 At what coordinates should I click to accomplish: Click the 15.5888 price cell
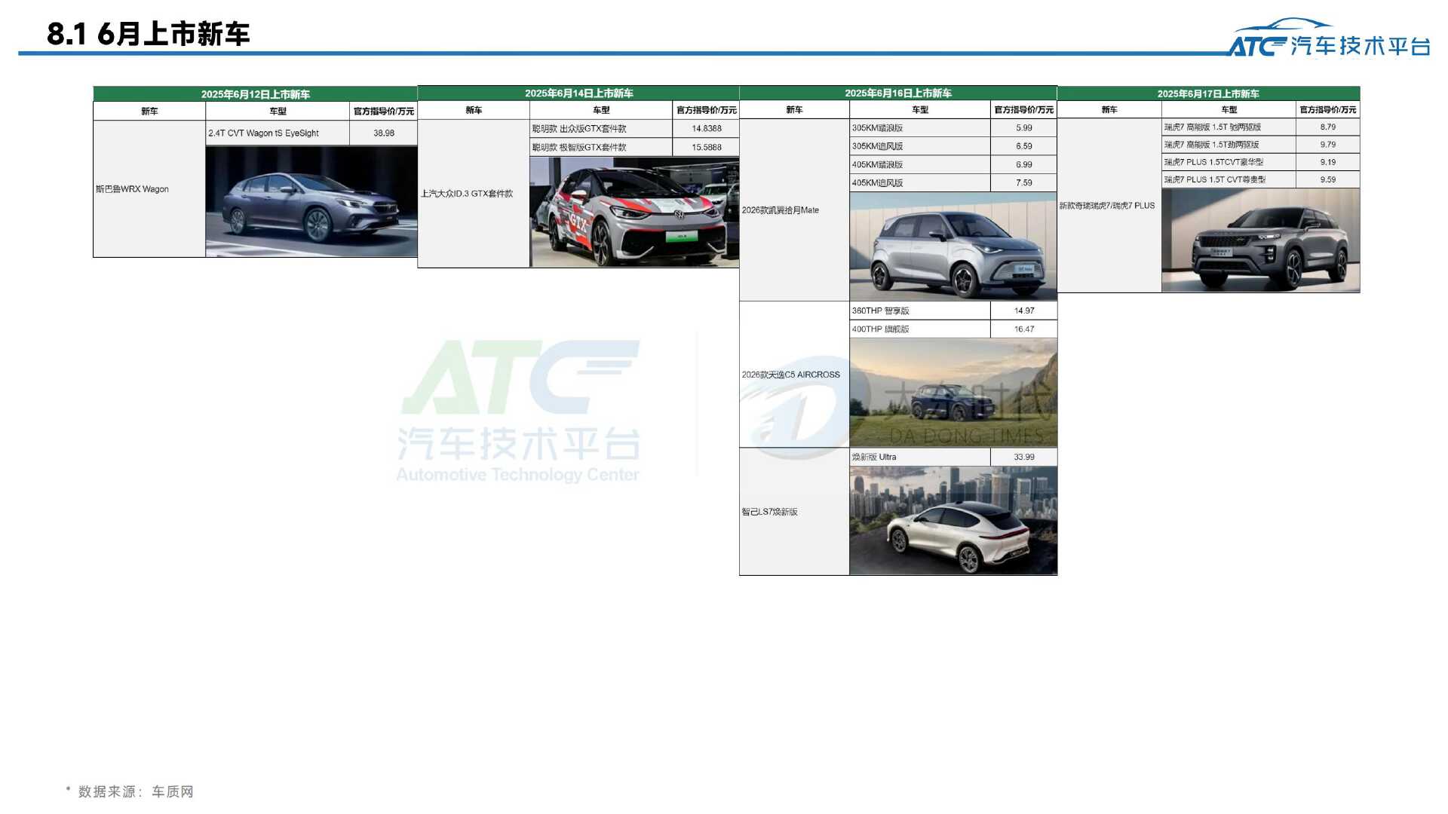[x=706, y=148]
